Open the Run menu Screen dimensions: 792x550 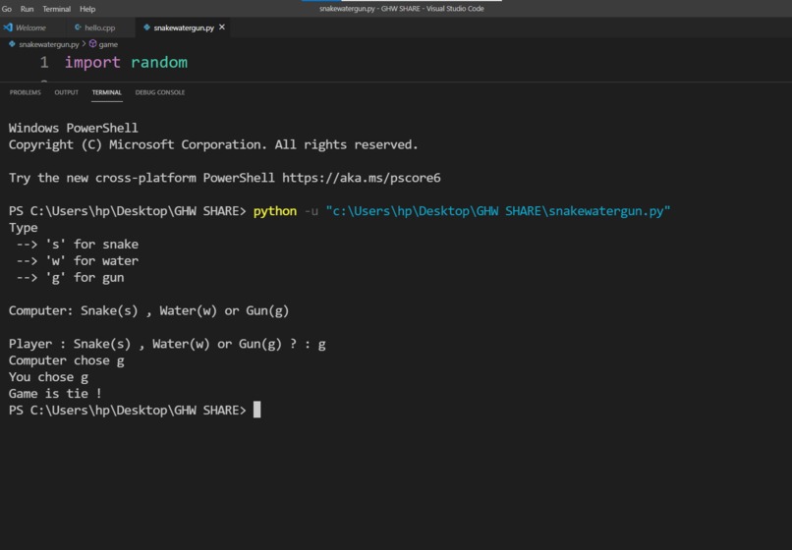tap(27, 9)
